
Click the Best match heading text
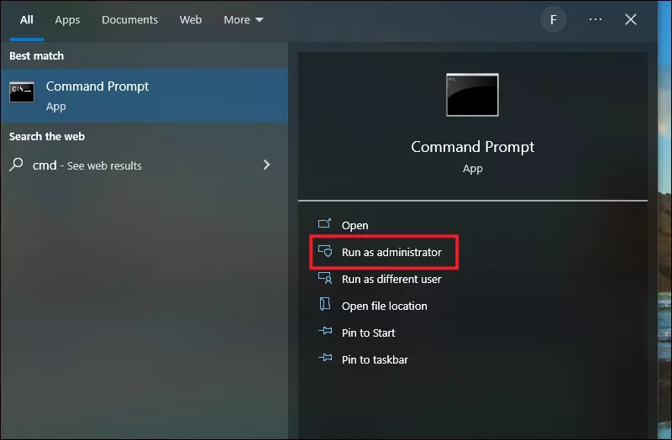[36, 55]
